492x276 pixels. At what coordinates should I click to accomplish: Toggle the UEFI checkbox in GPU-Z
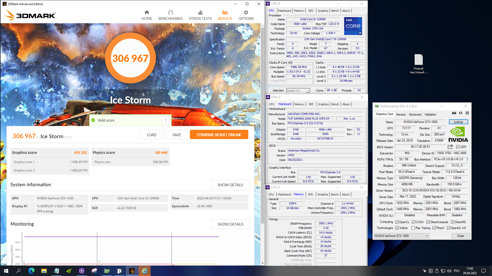click(458, 147)
